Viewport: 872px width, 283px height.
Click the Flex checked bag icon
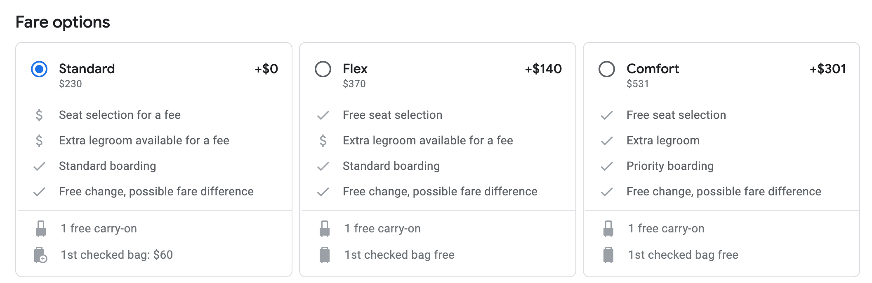click(x=325, y=255)
